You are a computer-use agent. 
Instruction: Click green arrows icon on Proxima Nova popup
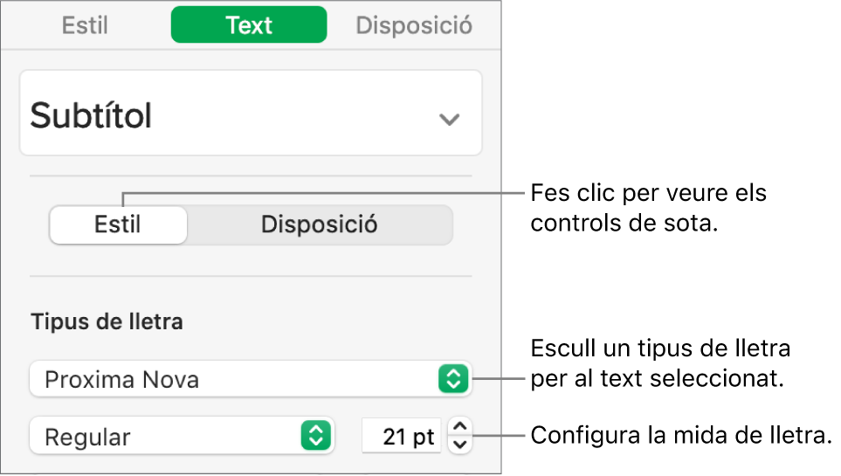452,379
